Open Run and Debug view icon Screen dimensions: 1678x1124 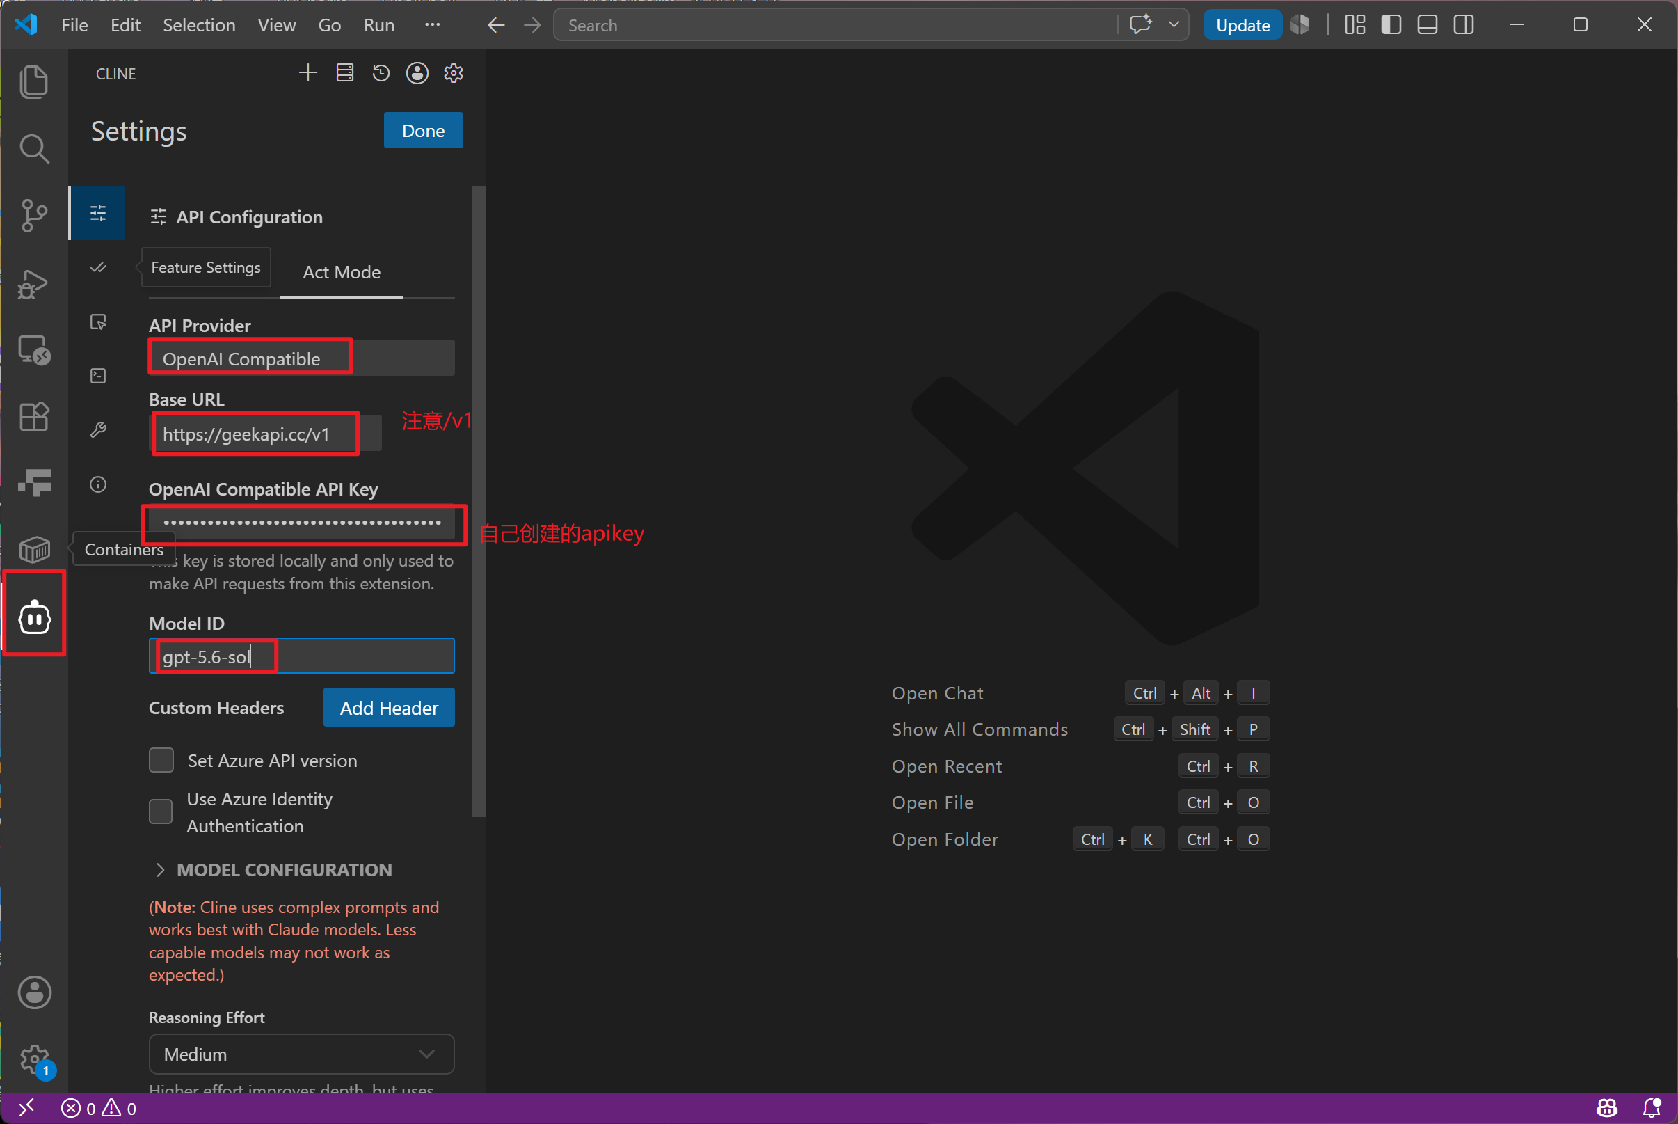(x=33, y=284)
